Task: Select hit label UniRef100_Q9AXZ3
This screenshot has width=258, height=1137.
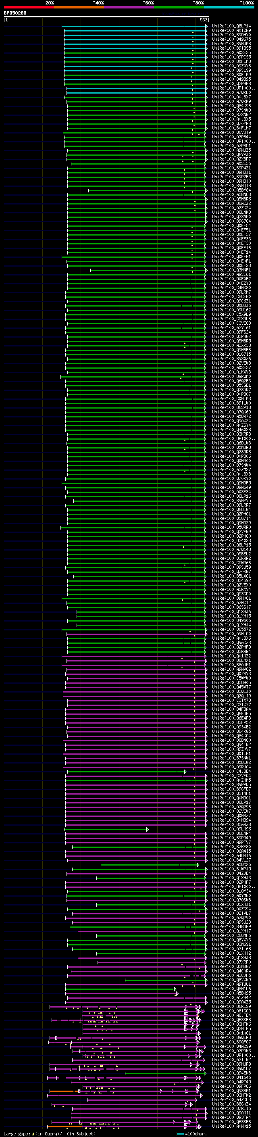Action: 231,643
